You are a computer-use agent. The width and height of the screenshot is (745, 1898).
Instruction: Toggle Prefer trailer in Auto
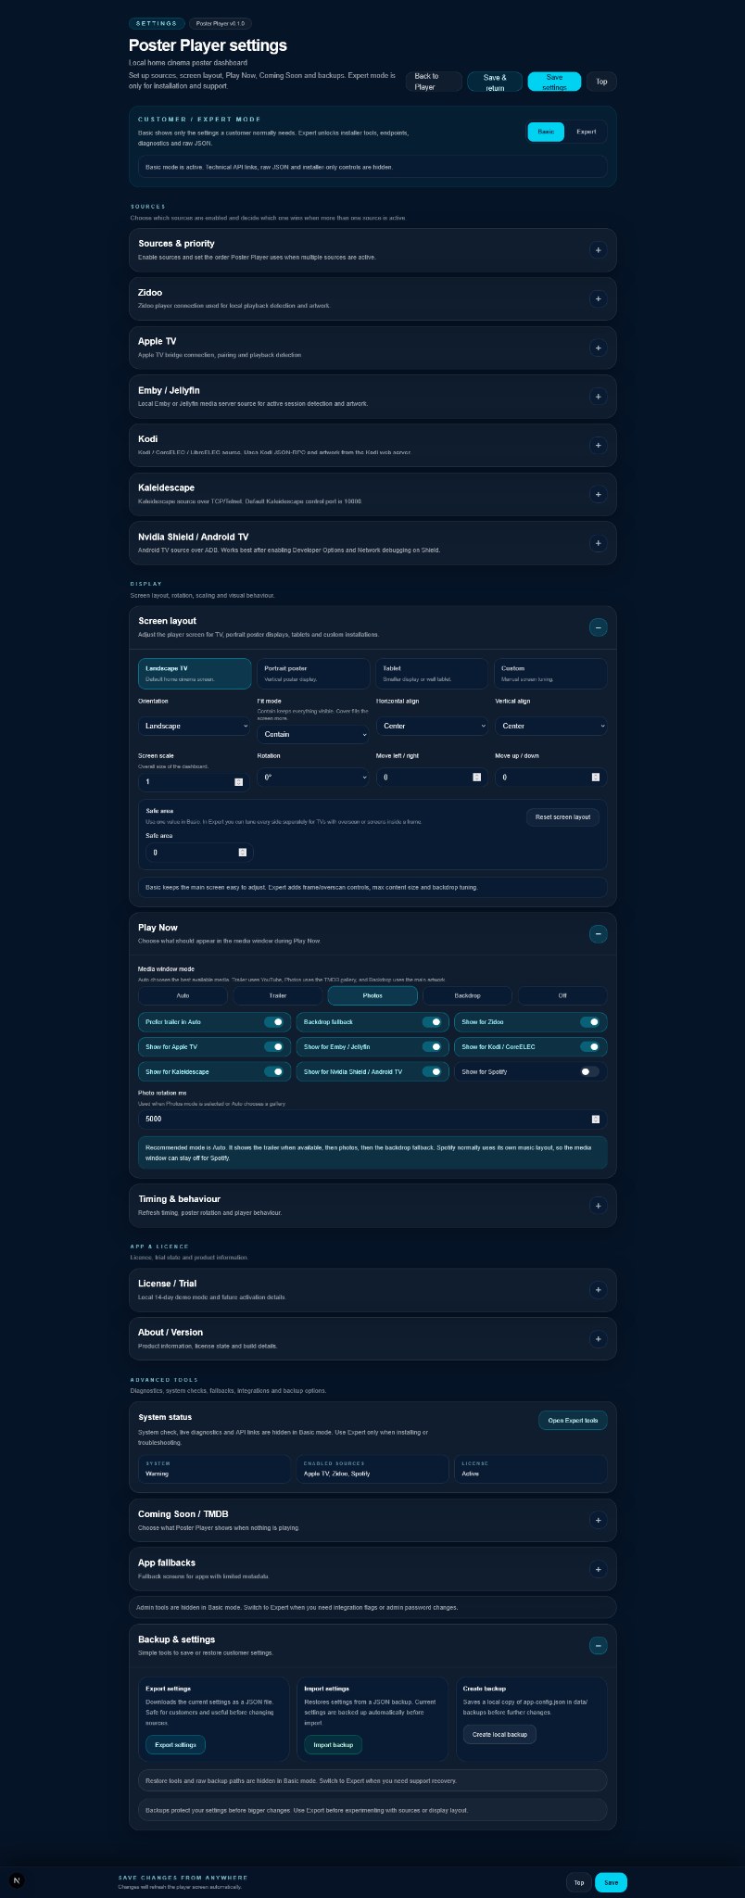pos(274,1021)
